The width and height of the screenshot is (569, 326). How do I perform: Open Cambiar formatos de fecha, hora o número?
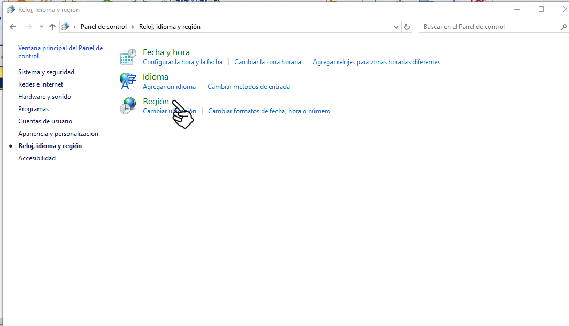(269, 111)
